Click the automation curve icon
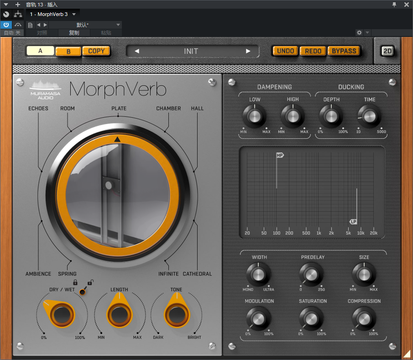This screenshot has width=413, height=360. 18,25
